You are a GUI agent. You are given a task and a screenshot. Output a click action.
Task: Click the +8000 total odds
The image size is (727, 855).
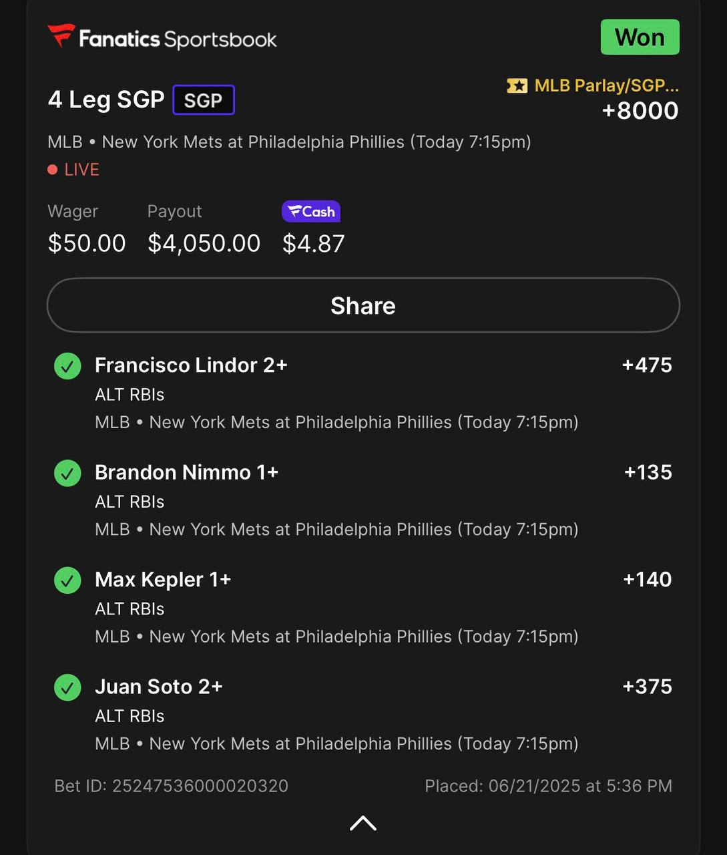coord(640,111)
